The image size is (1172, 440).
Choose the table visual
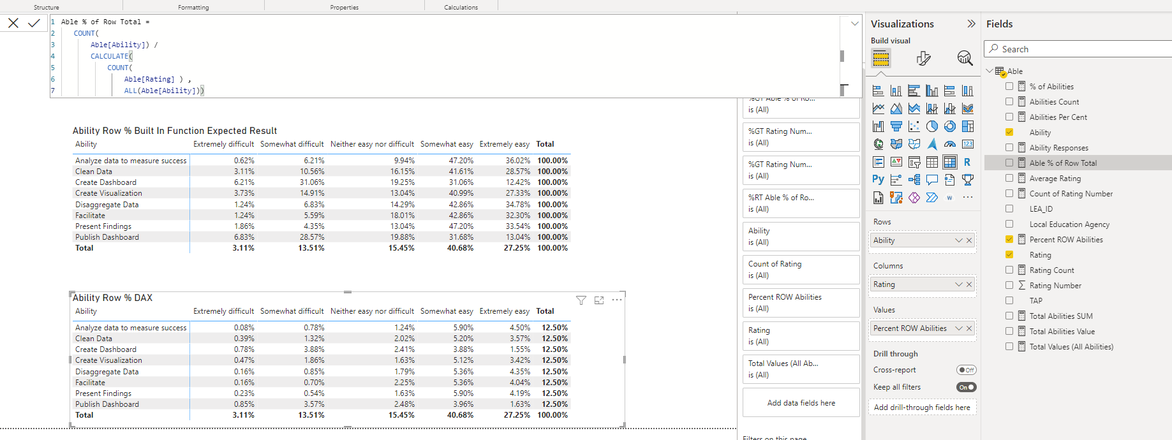pos(932,162)
